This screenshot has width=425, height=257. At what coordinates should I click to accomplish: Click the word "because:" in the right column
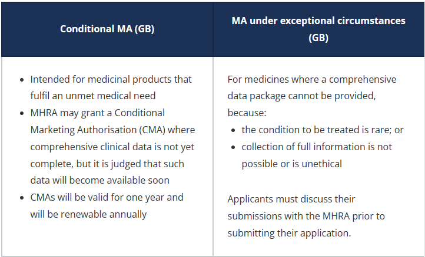click(x=247, y=113)
